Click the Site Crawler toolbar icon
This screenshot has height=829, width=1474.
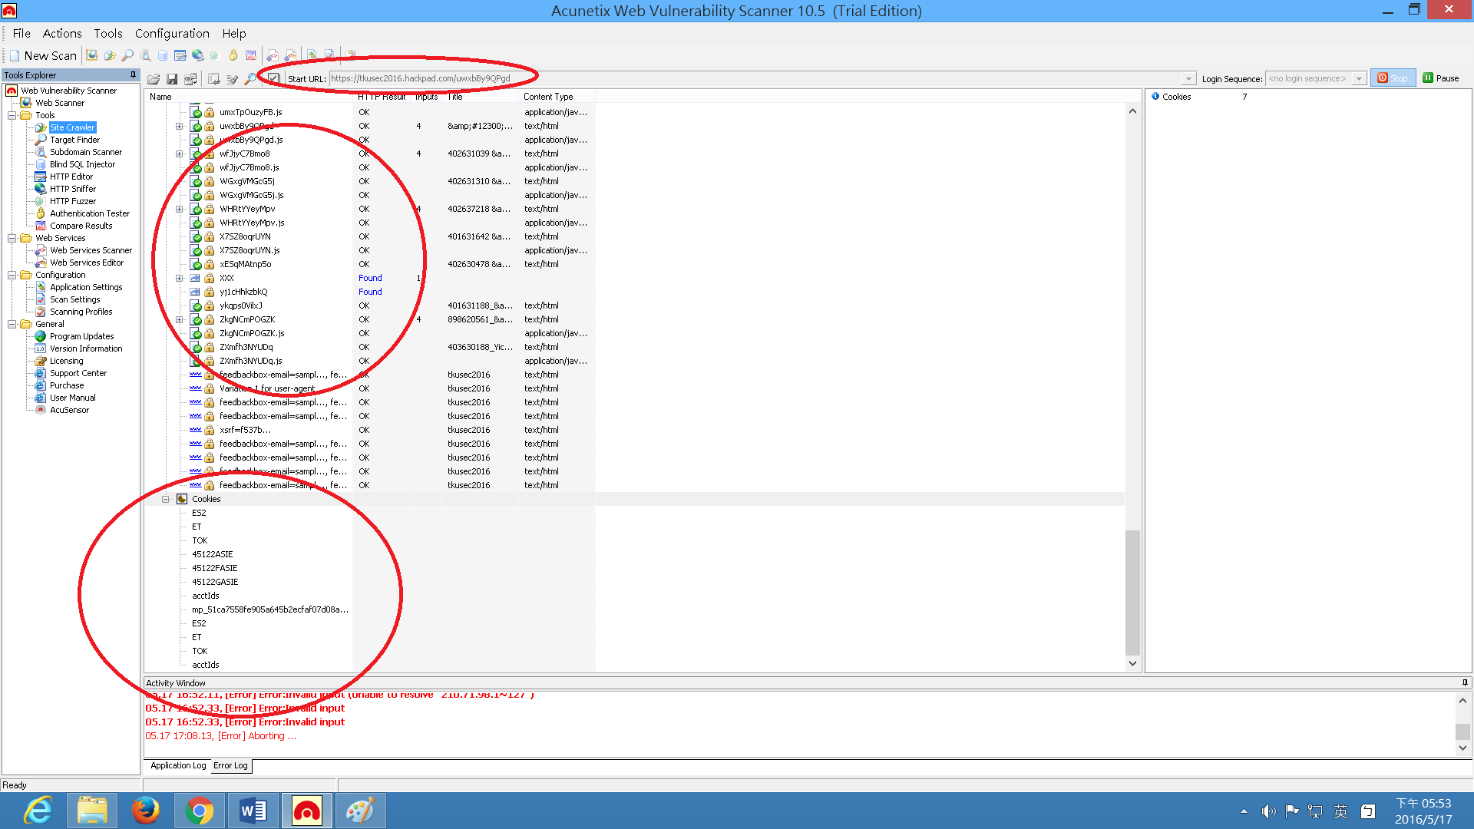tap(110, 55)
